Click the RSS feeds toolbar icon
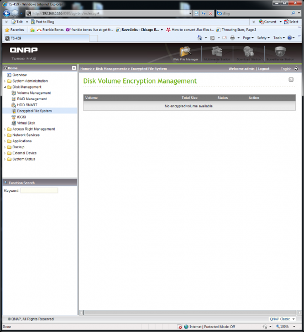The width and height of the screenshot is (304, 332). (x=212, y=38)
